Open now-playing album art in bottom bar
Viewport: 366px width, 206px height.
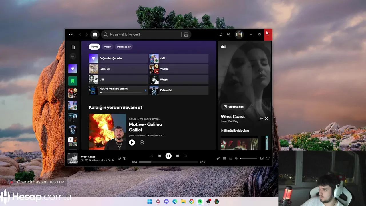pyautogui.click(x=73, y=158)
